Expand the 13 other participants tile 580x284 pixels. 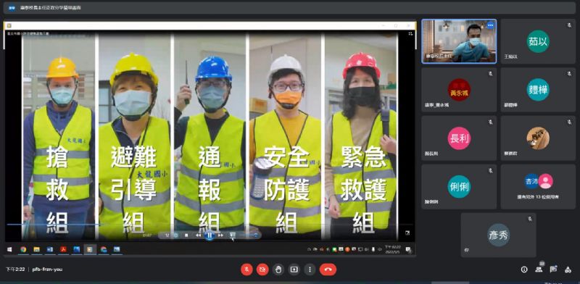click(x=538, y=187)
